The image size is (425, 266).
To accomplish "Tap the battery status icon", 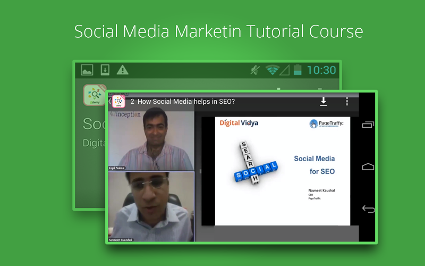I will [297, 70].
